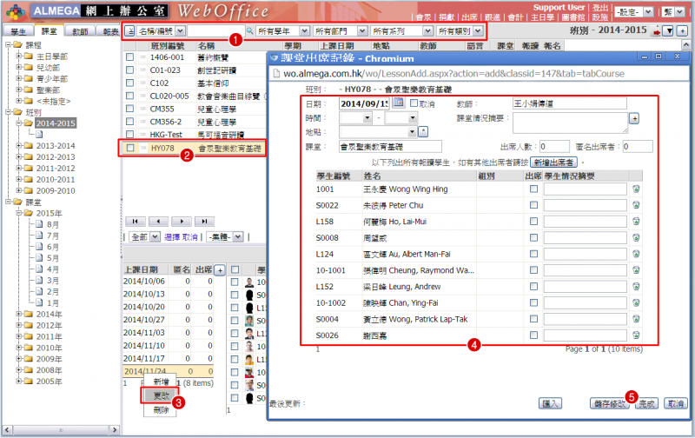
Task: Click the small add icon beside 地點 dropdown
Action: click(x=423, y=132)
